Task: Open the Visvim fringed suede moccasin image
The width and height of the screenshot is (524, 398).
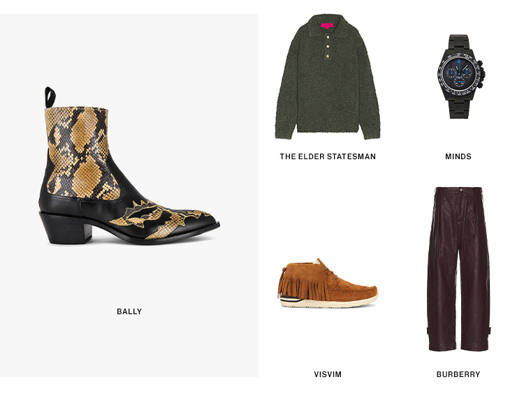Action: [x=328, y=283]
